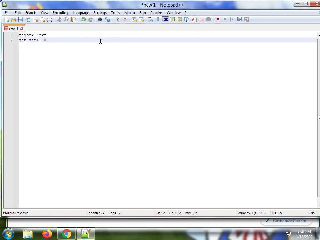Save the current file via toolbar

(21, 20)
